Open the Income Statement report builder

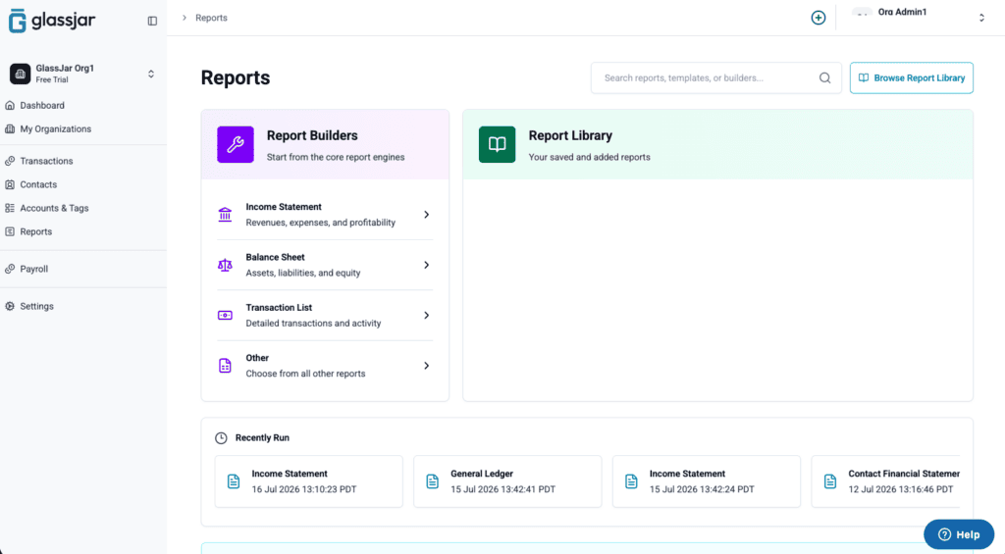[325, 215]
